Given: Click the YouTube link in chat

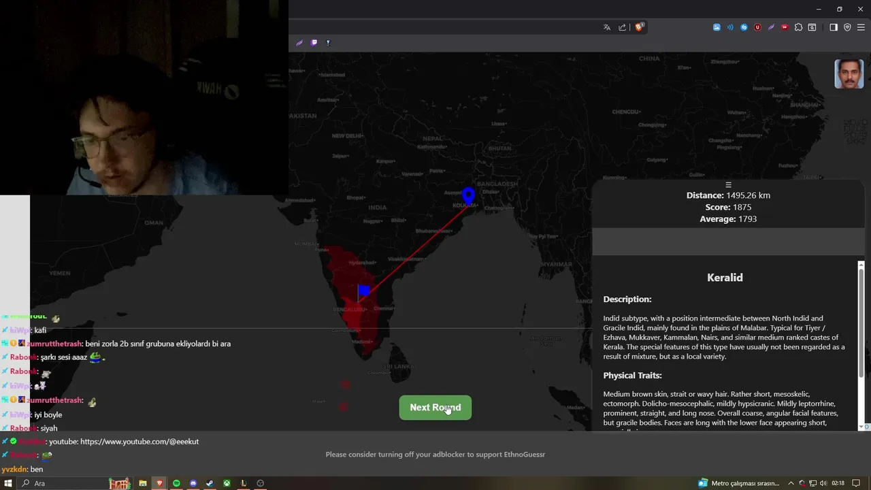Looking at the screenshot, I should [139, 442].
